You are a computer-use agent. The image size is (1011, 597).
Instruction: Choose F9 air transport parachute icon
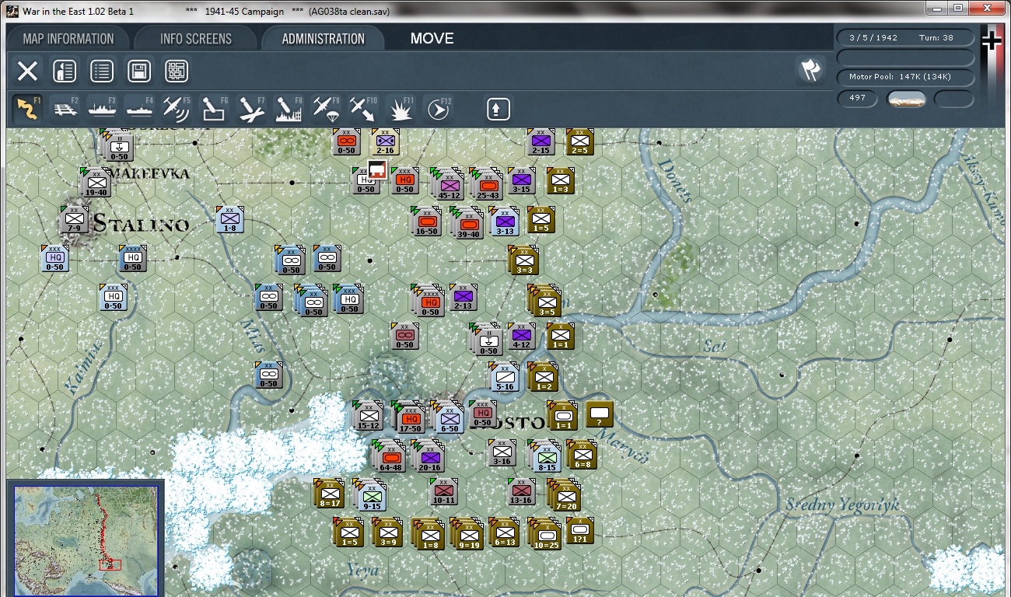[x=326, y=109]
